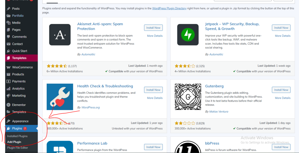Click the Plugins plug icon
Image resolution: width=299 pixels, height=153 pixels.
click(x=8, y=128)
